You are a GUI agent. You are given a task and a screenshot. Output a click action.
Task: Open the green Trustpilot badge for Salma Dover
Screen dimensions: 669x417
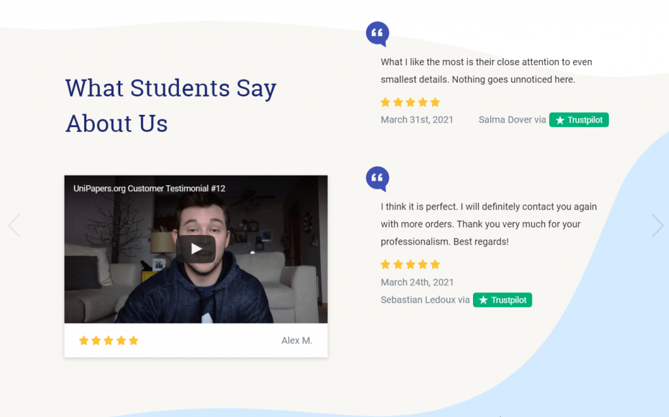(x=579, y=120)
